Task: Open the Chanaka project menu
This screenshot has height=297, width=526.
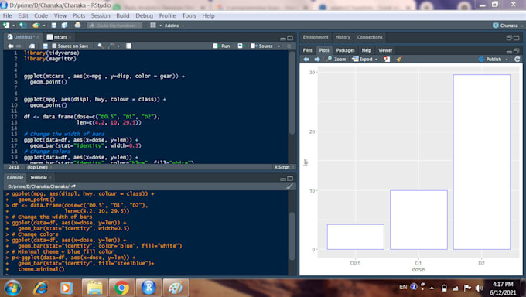Action: click(508, 26)
